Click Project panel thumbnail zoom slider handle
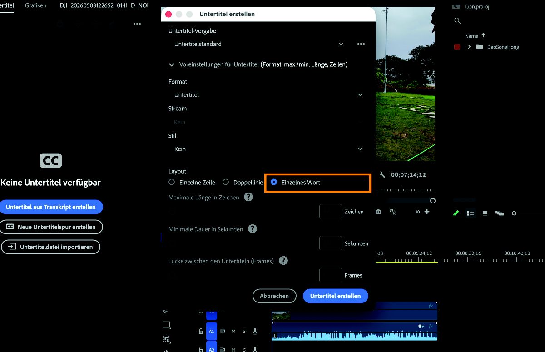Image resolution: width=545 pixels, height=352 pixels. (514, 213)
